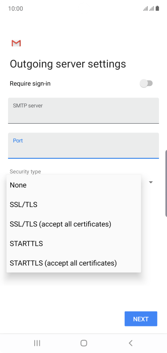
Task: Tap the Port input field
Action: (x=83, y=145)
